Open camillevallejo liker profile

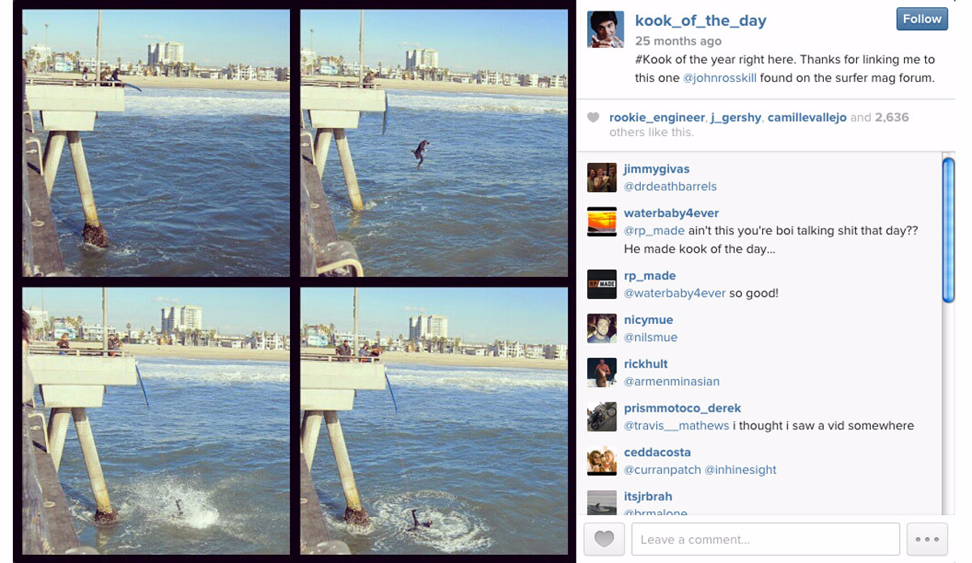coord(808,117)
